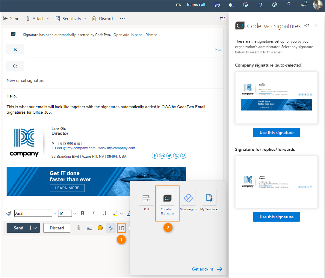Open the add-ins grid icon
325x278 pixels.
point(121,228)
